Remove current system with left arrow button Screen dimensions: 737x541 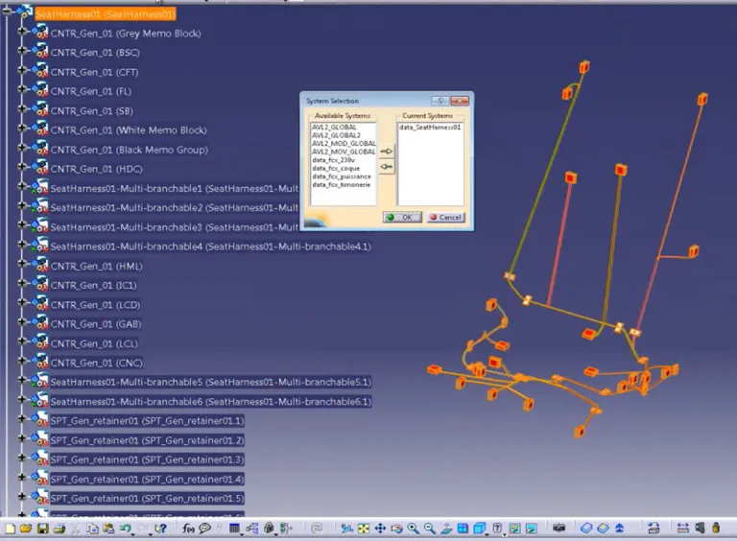click(387, 167)
